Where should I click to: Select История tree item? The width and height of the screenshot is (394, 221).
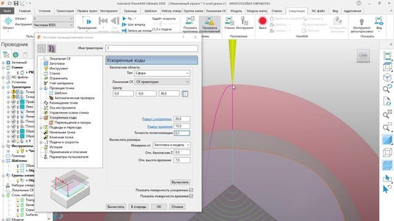(55, 147)
